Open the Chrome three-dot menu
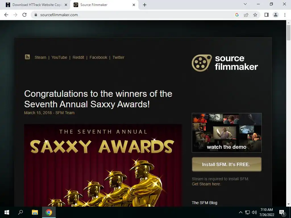The height and width of the screenshot is (218, 291). [x=285, y=15]
